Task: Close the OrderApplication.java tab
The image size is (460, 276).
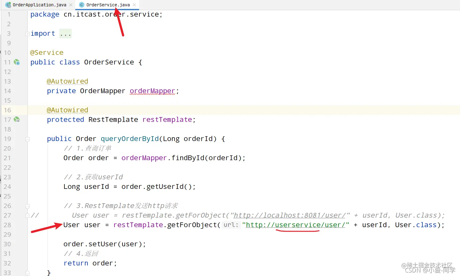Action: pyautogui.click(x=71, y=5)
